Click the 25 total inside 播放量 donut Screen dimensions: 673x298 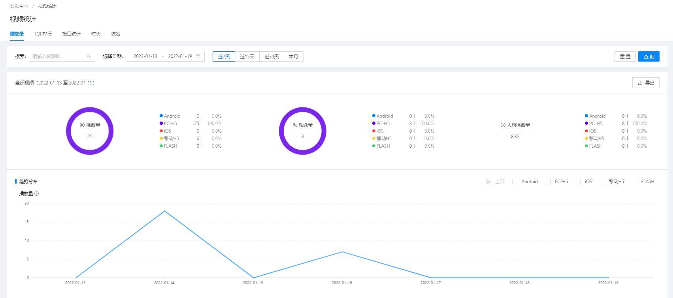click(90, 137)
